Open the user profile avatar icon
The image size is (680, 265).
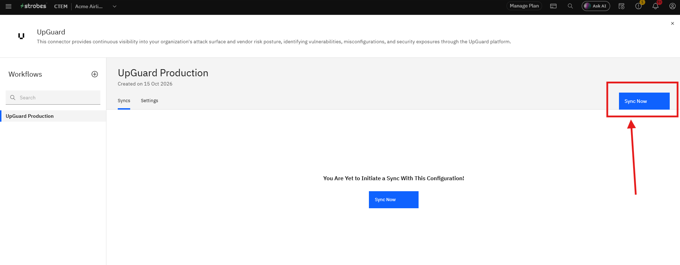(x=672, y=6)
